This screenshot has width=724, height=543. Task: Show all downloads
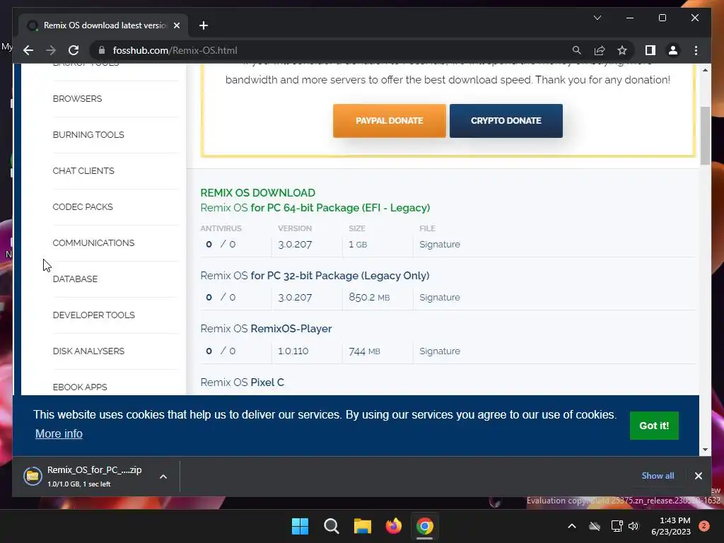(x=658, y=476)
